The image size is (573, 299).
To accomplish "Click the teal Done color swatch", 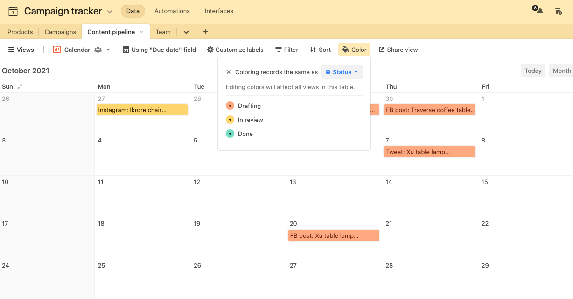I will [230, 134].
